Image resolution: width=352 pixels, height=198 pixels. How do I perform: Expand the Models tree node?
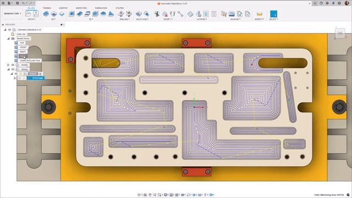tap(8, 65)
